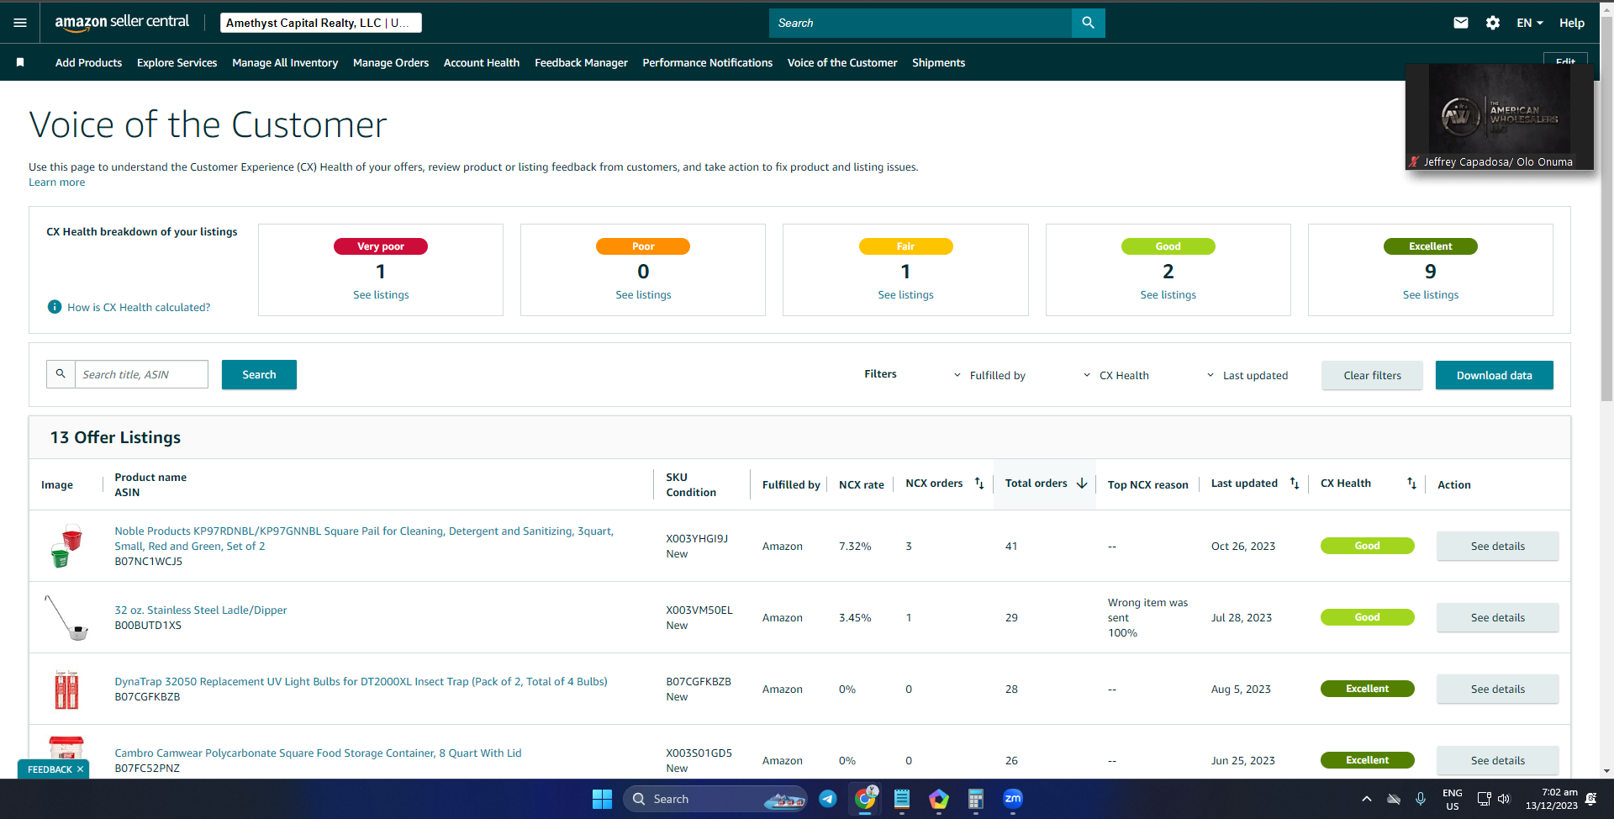Screen dimensions: 1614x819
Task: See listings under Good
Action: (1168, 295)
